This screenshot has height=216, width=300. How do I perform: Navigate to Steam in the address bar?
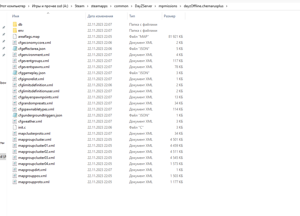[80, 6]
